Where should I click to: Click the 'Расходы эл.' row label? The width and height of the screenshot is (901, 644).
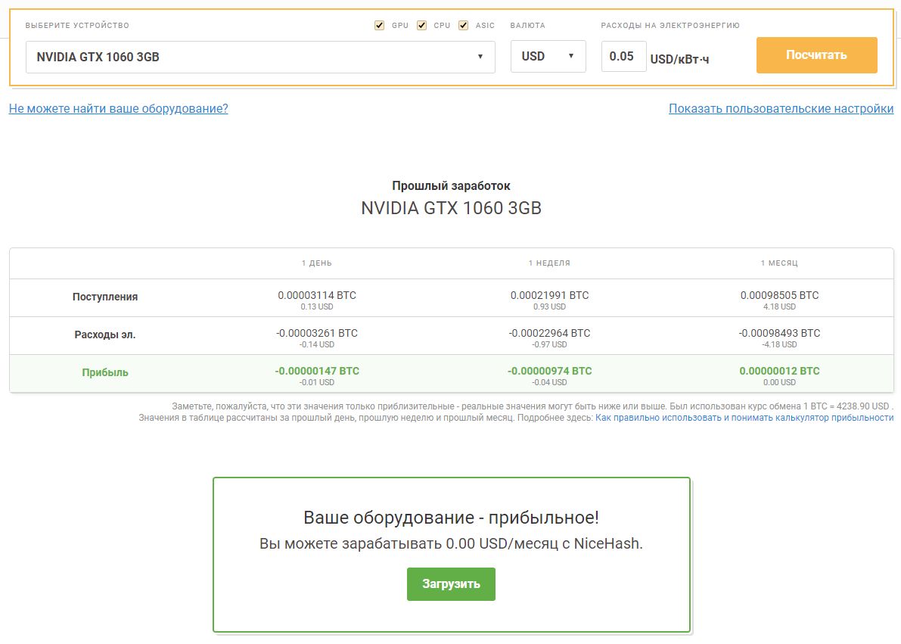pyautogui.click(x=105, y=334)
